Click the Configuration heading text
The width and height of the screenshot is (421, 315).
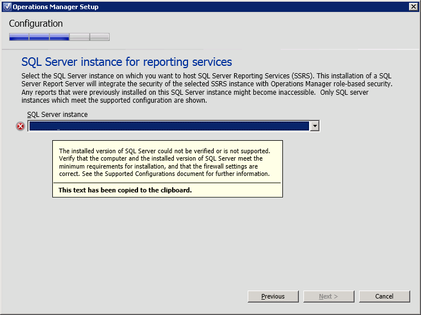[36, 24]
